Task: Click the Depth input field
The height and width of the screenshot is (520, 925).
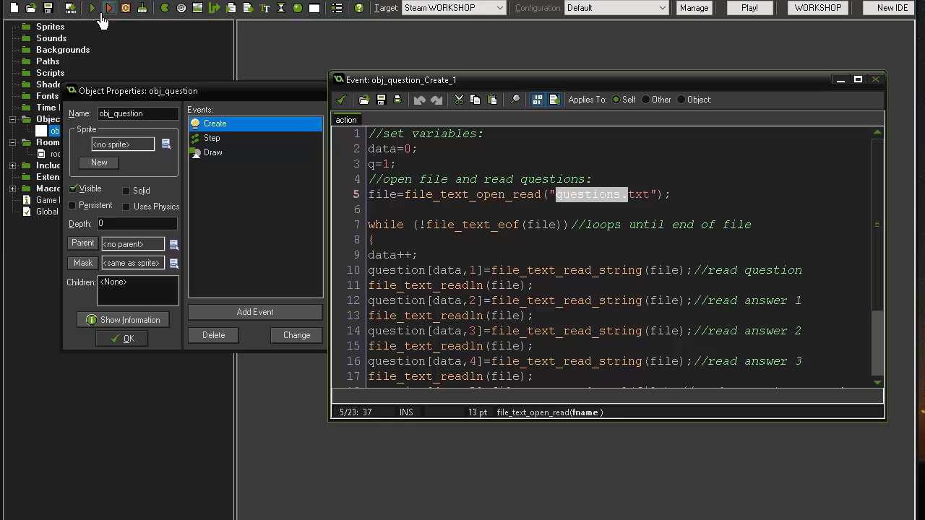Action: pyautogui.click(x=137, y=224)
